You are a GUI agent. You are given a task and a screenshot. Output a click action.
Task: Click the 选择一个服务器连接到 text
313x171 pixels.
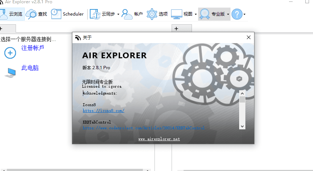click(28, 39)
